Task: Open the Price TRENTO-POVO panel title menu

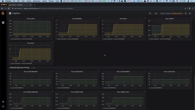Action: click(77, 92)
